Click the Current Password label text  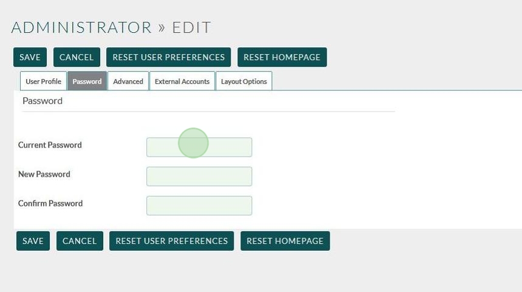(x=50, y=145)
